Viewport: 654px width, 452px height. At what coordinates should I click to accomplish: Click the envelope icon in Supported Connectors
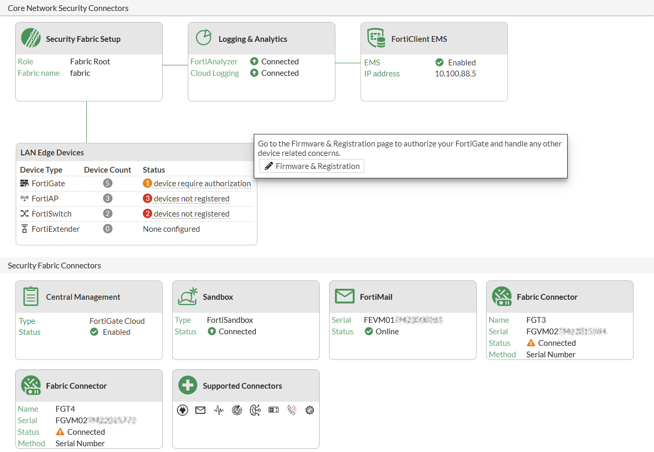(x=200, y=411)
